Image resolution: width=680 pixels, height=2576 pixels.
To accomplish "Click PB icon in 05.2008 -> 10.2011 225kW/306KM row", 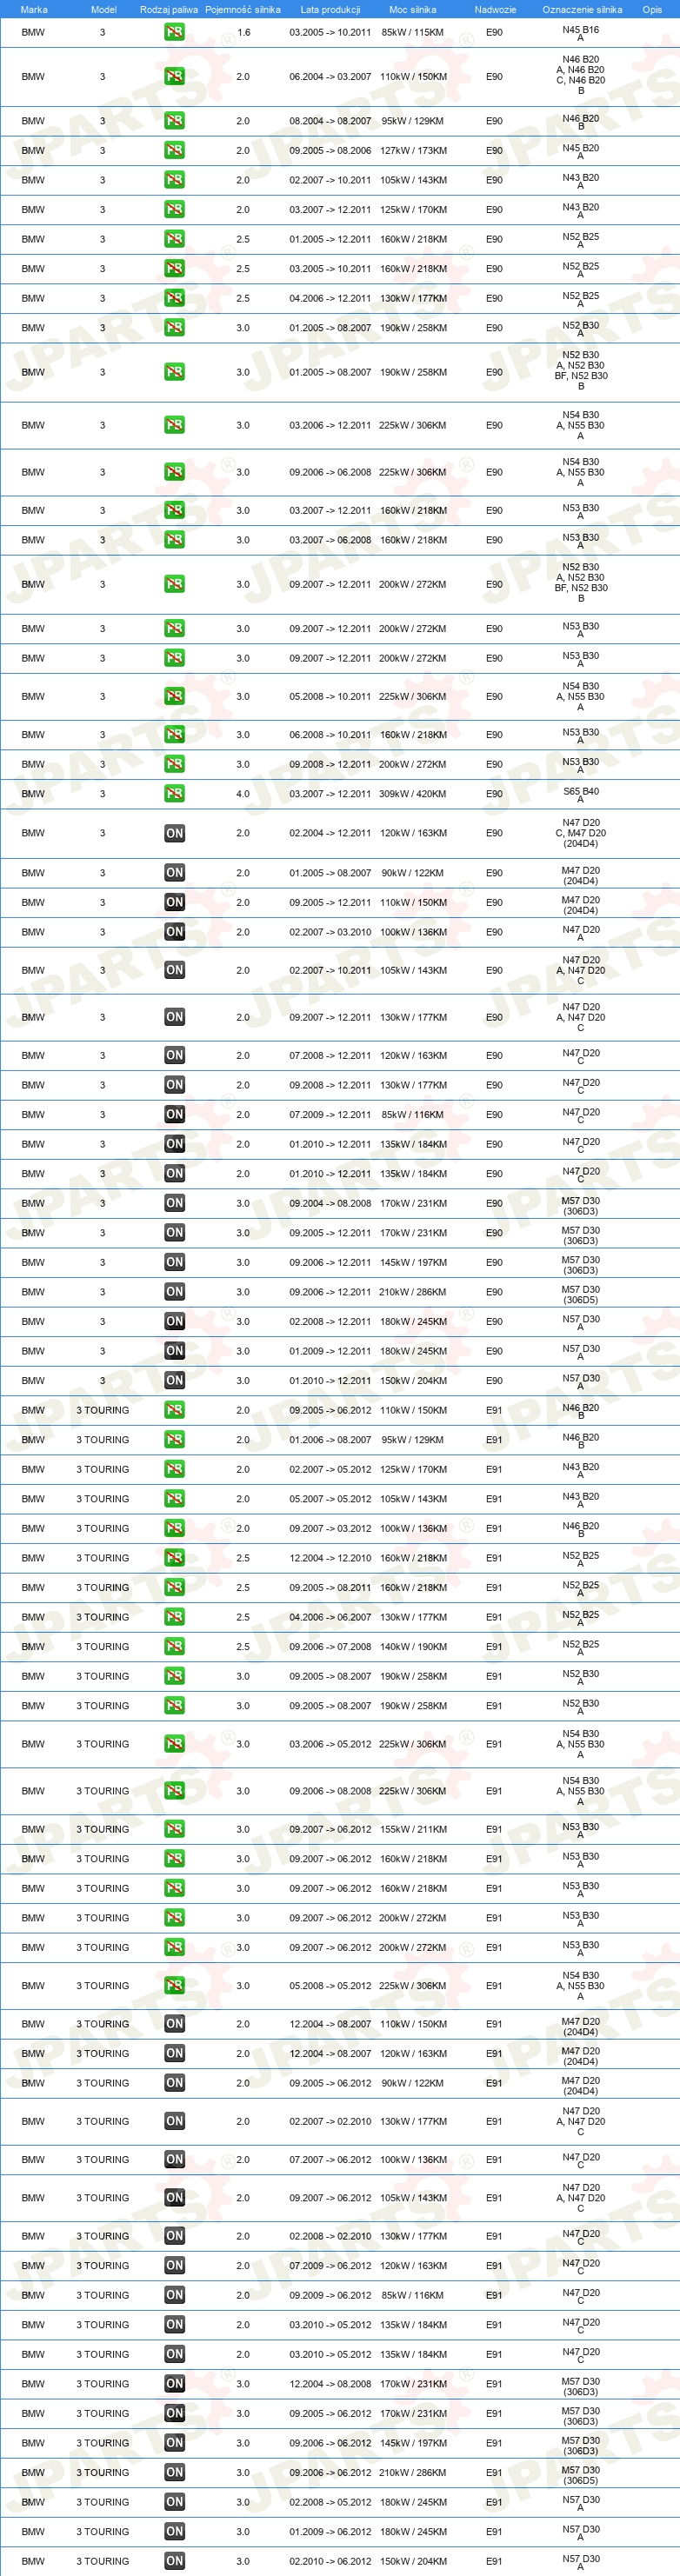I will (174, 696).
